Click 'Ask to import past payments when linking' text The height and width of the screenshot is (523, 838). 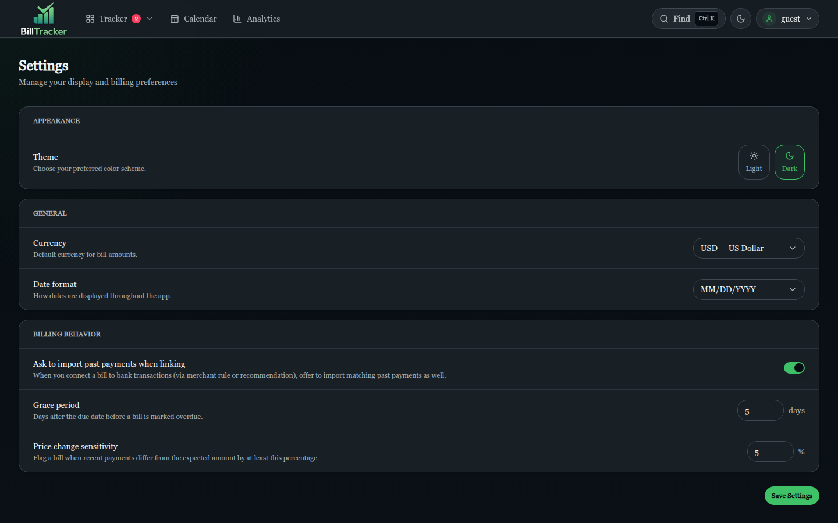pos(109,364)
